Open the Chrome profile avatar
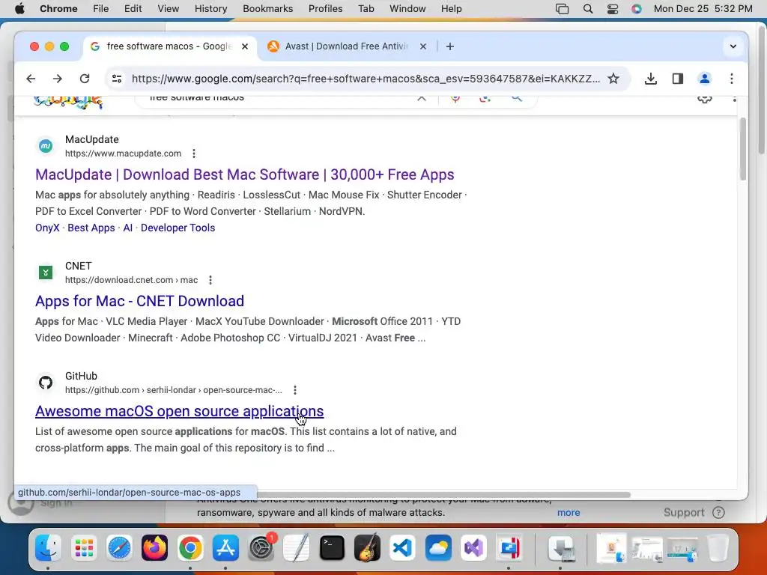Image resolution: width=767 pixels, height=575 pixels. click(x=704, y=79)
